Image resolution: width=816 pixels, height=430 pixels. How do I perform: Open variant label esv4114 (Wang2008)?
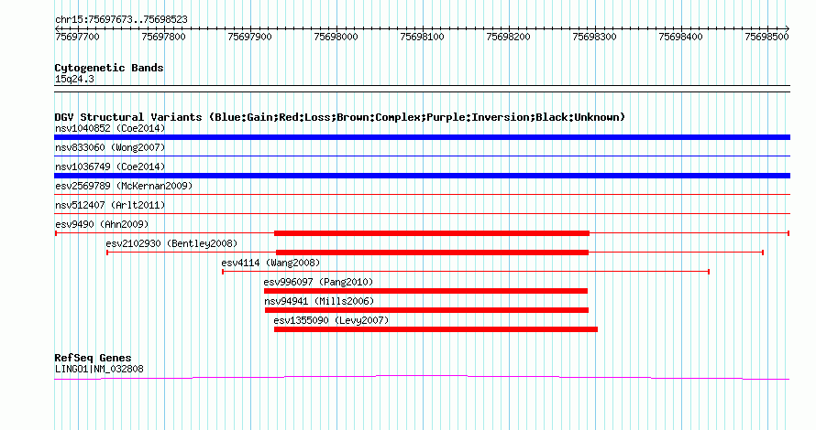tap(270, 263)
